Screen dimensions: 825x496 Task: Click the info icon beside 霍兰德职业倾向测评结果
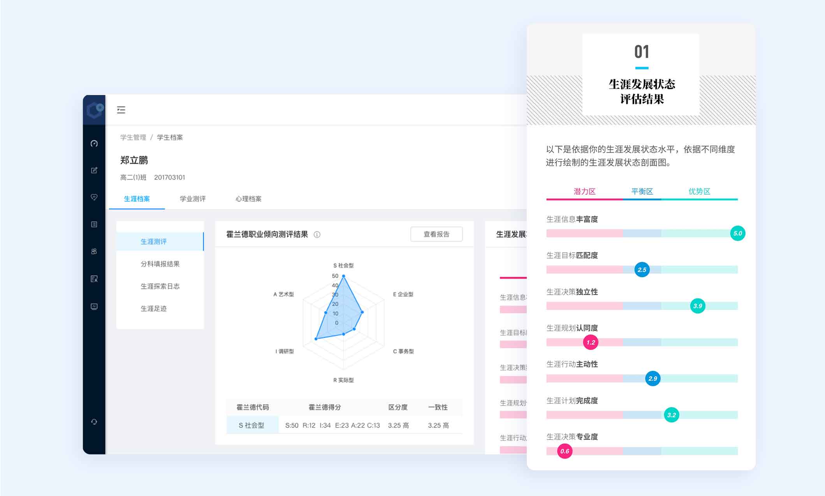click(x=317, y=234)
